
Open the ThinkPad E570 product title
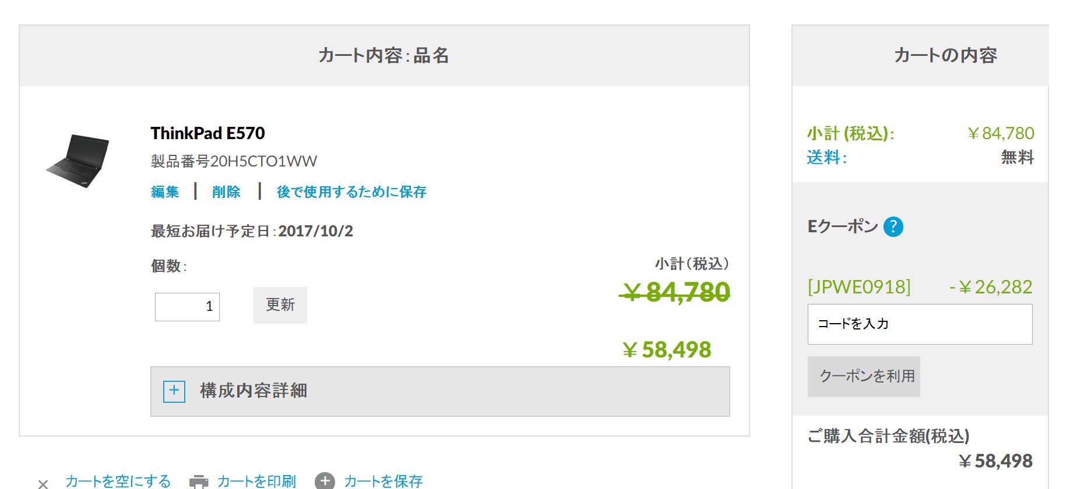(207, 133)
